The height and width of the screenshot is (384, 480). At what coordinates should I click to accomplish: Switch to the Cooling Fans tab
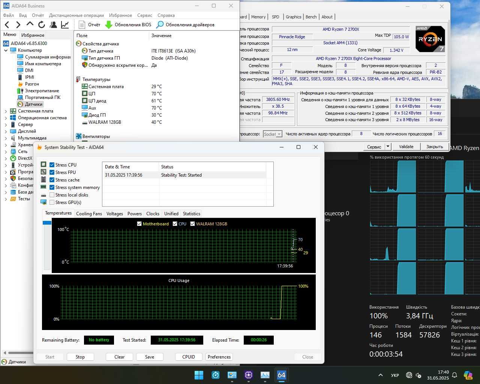point(89,214)
